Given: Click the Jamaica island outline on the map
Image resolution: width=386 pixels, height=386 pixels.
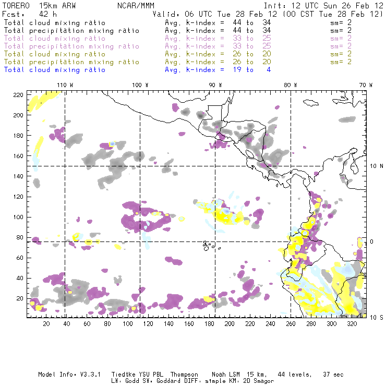Looking at the screenshot, I should [311, 103].
